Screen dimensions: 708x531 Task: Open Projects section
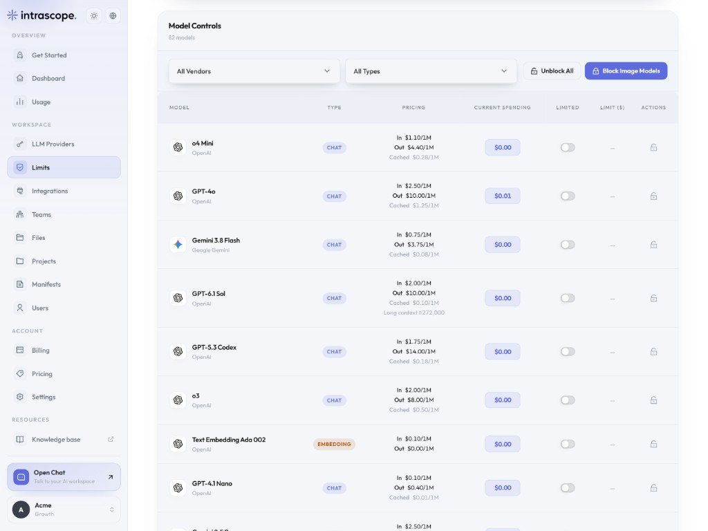[64, 261]
